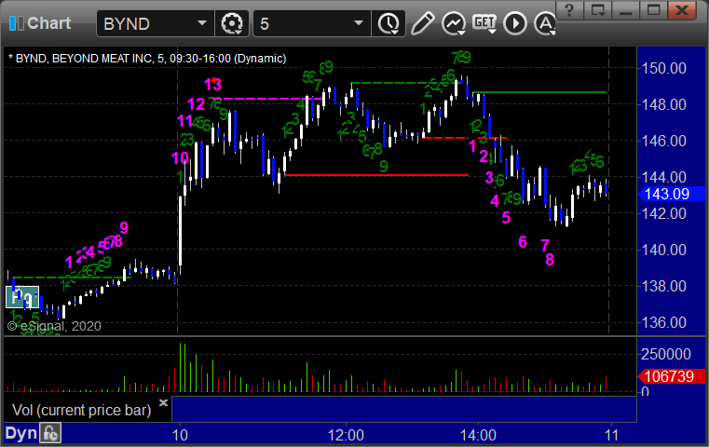
Task: Select the Vol (current price bar) label
Action: coord(81,410)
